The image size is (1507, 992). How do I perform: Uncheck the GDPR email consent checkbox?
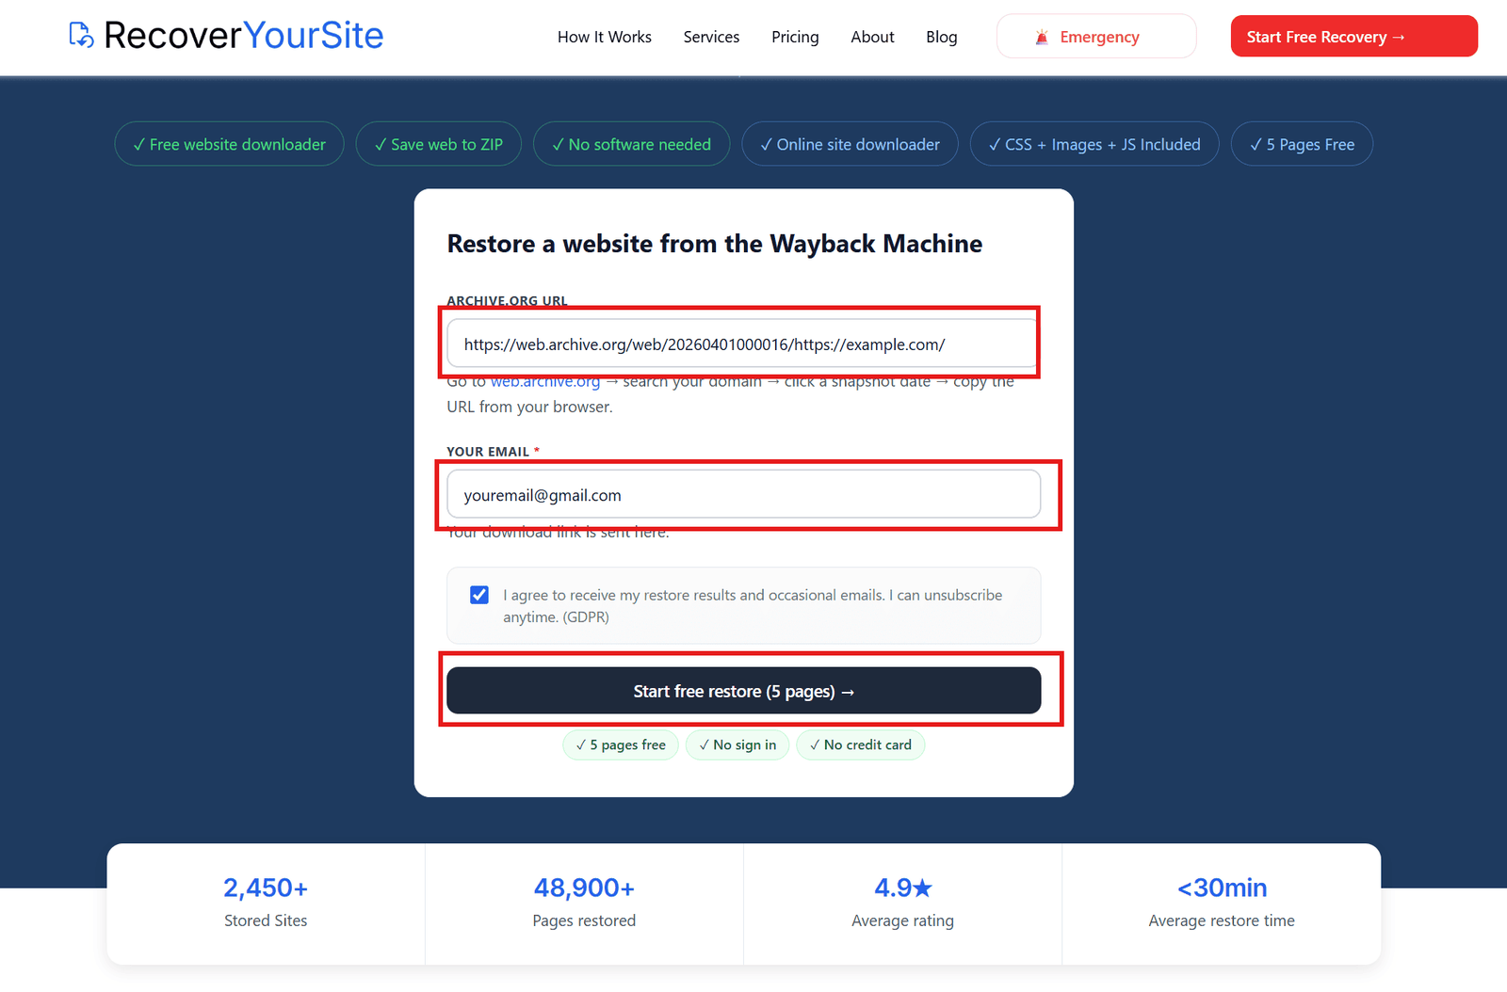(479, 595)
